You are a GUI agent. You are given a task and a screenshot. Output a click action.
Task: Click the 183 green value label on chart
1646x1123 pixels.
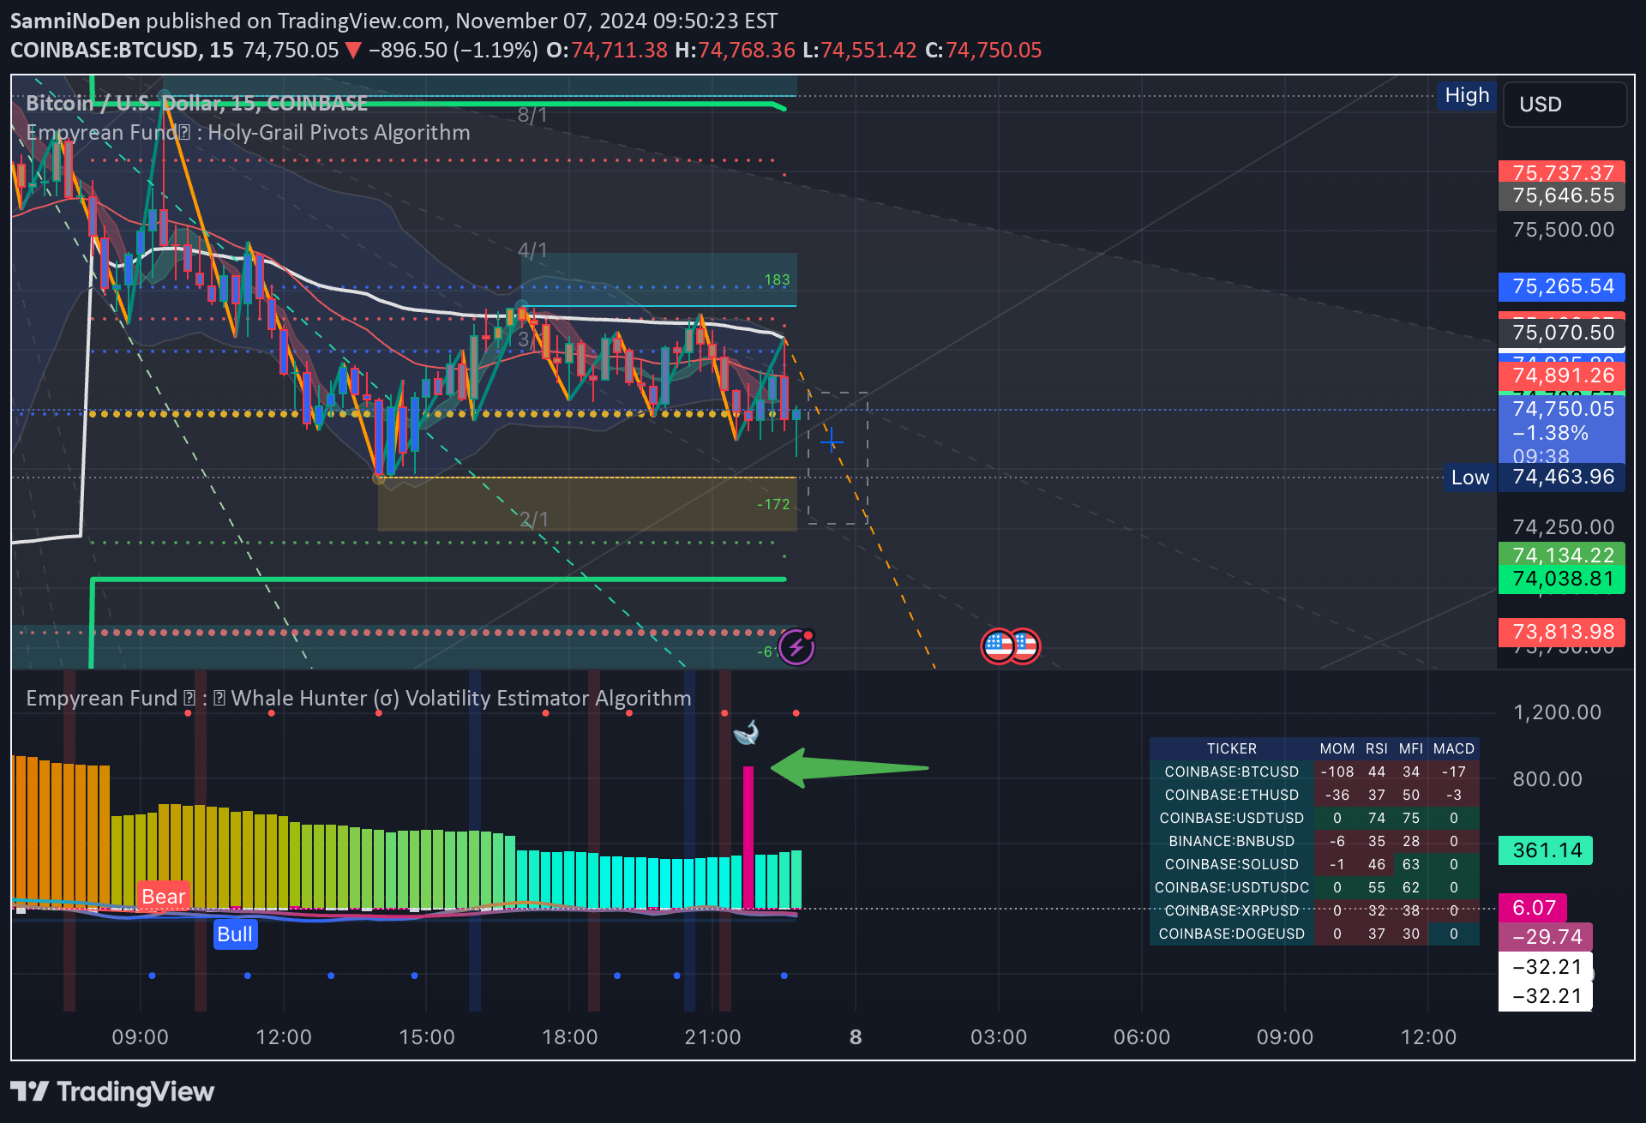[x=777, y=279]
